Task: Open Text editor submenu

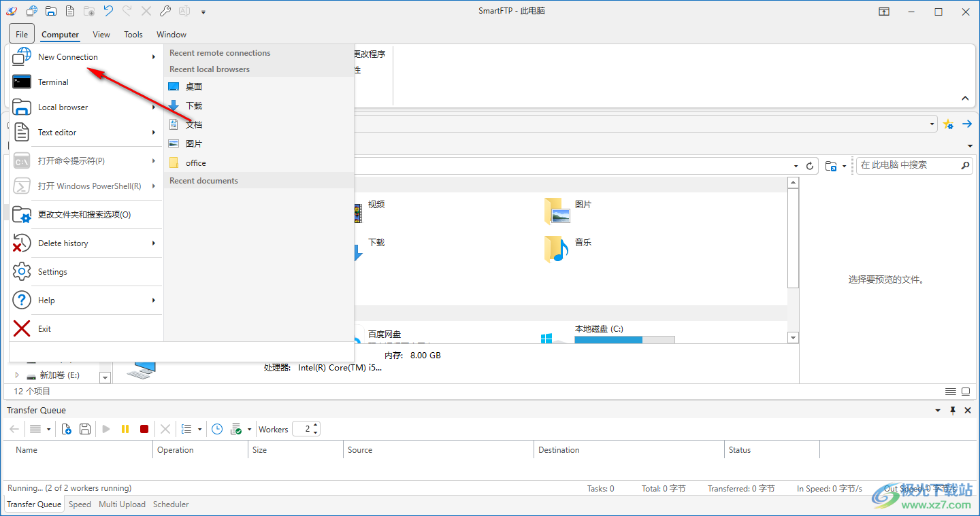Action: tap(86, 133)
